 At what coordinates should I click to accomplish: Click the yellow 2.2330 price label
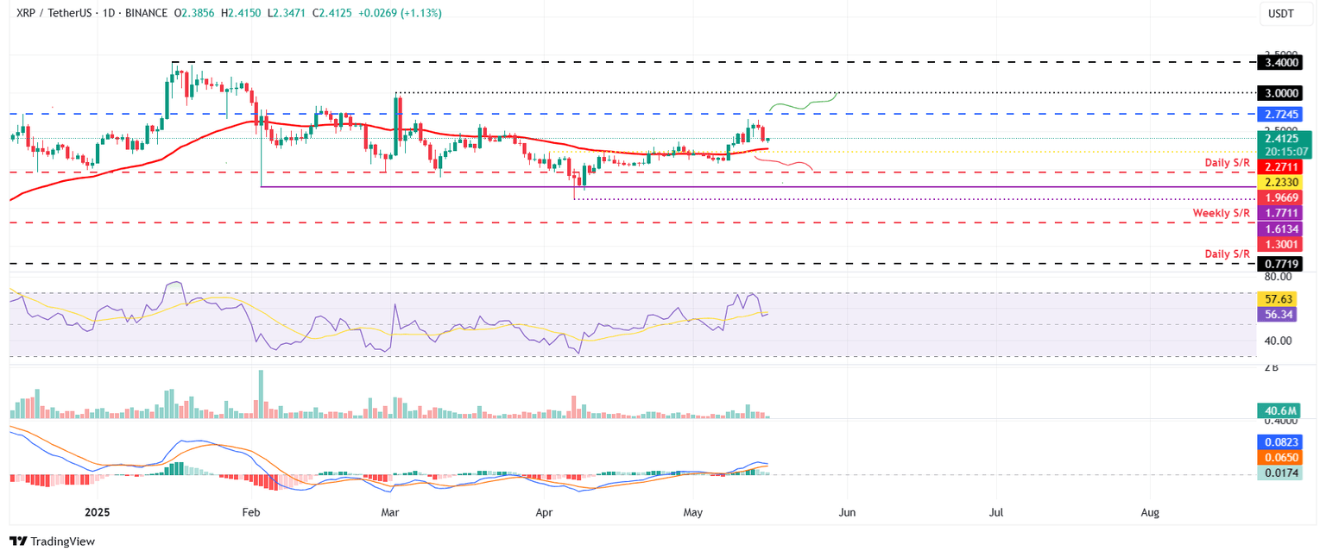click(1280, 182)
